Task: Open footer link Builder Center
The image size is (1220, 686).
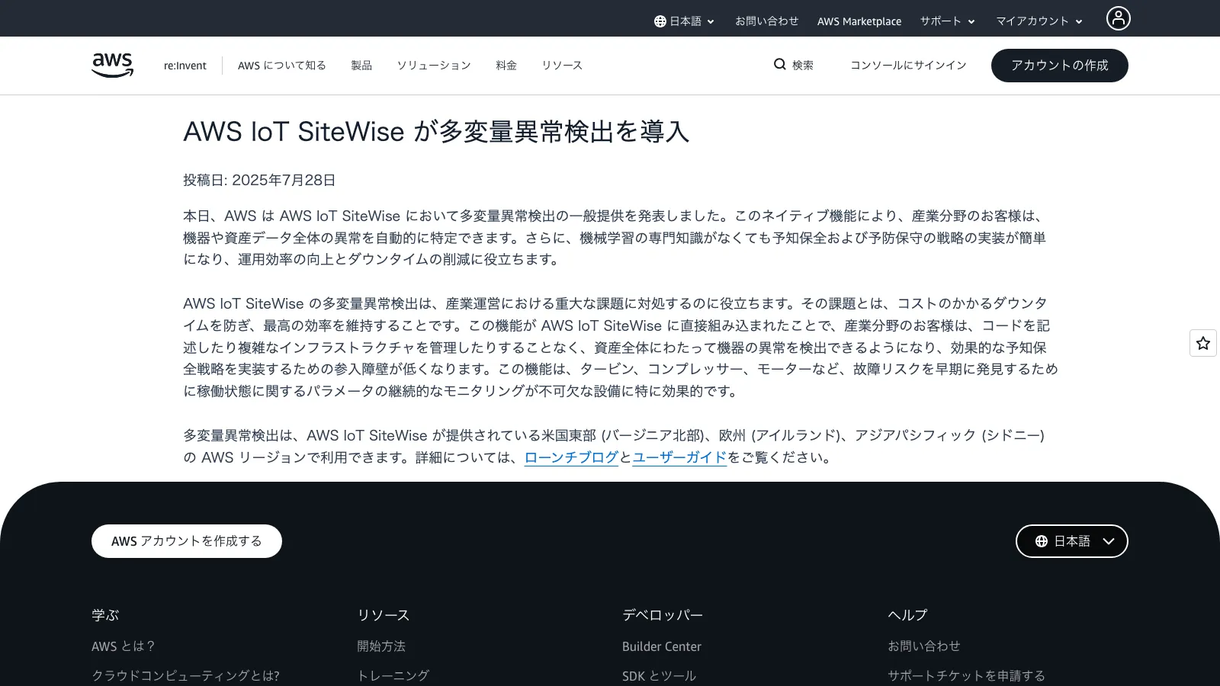Action: [662, 646]
